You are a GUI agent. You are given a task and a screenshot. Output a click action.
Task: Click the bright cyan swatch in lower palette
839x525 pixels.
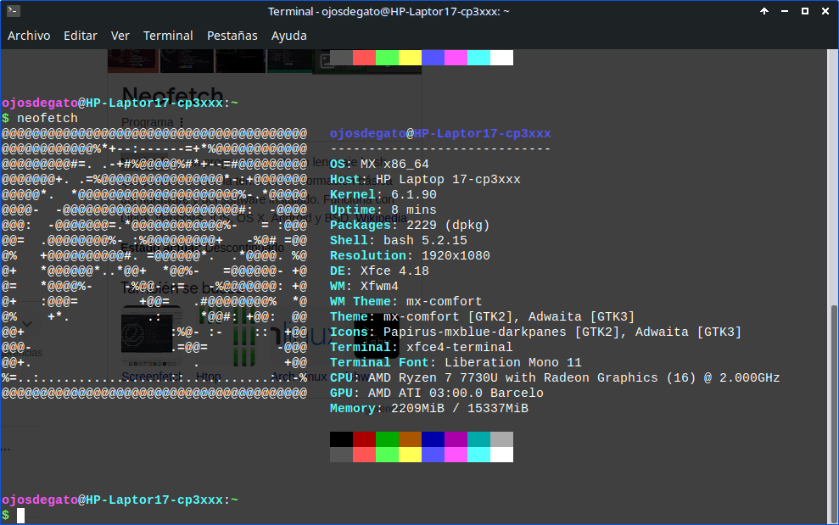(479, 455)
